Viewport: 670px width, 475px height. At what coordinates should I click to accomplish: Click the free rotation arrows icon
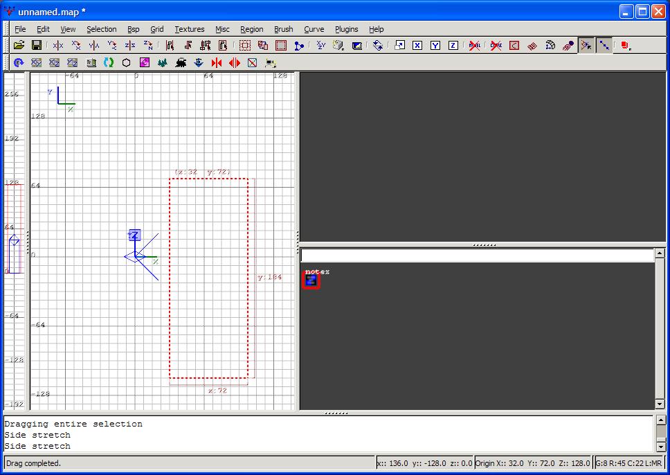pos(378,45)
